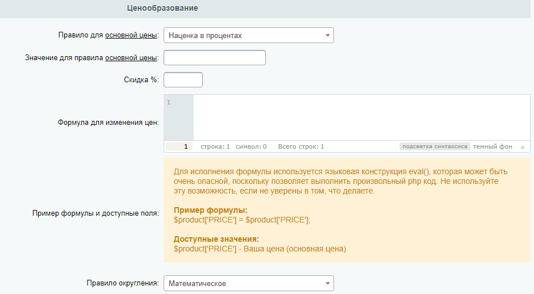The image size is (534, 294).
Task: Click the eval() warning paragraph text
Action: (340, 181)
